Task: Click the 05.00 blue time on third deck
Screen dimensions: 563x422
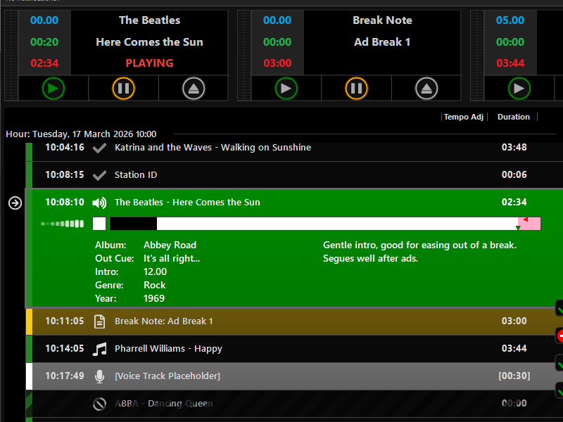Action: [x=510, y=20]
